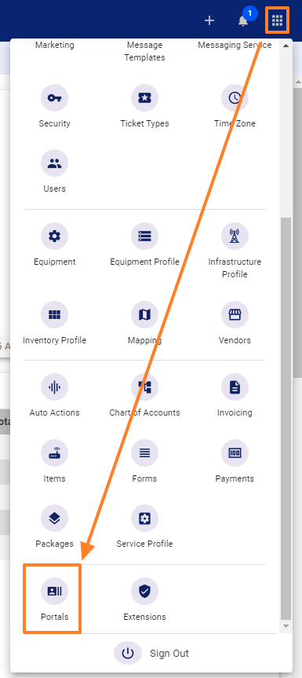The image size is (302, 678).
Task: Click Sign Out
Action: pyautogui.click(x=151, y=653)
